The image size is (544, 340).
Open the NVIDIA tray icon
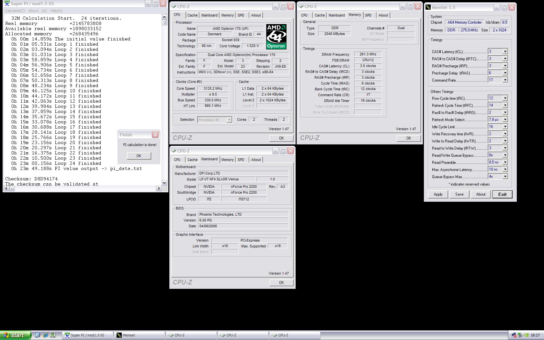pyautogui.click(x=526, y=335)
